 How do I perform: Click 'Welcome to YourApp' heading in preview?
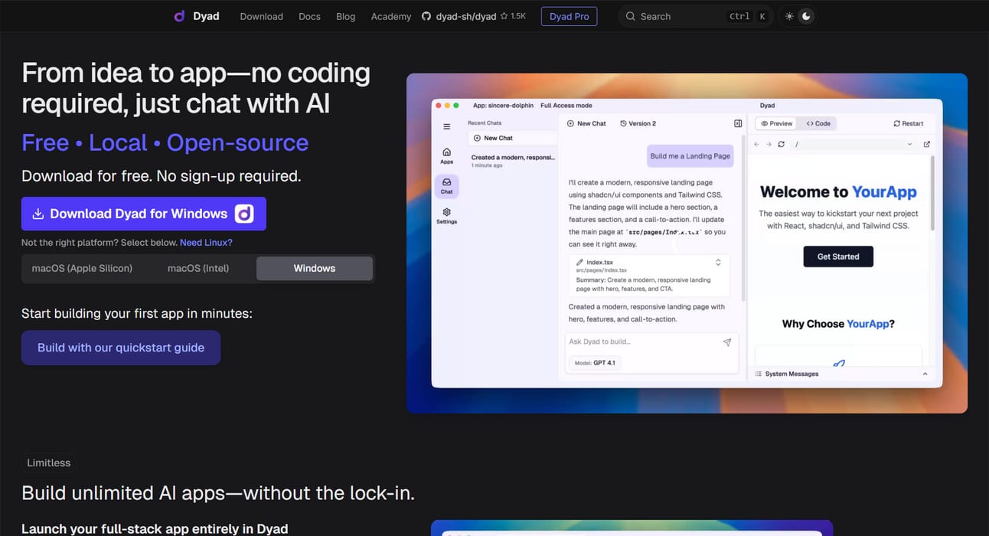(838, 191)
